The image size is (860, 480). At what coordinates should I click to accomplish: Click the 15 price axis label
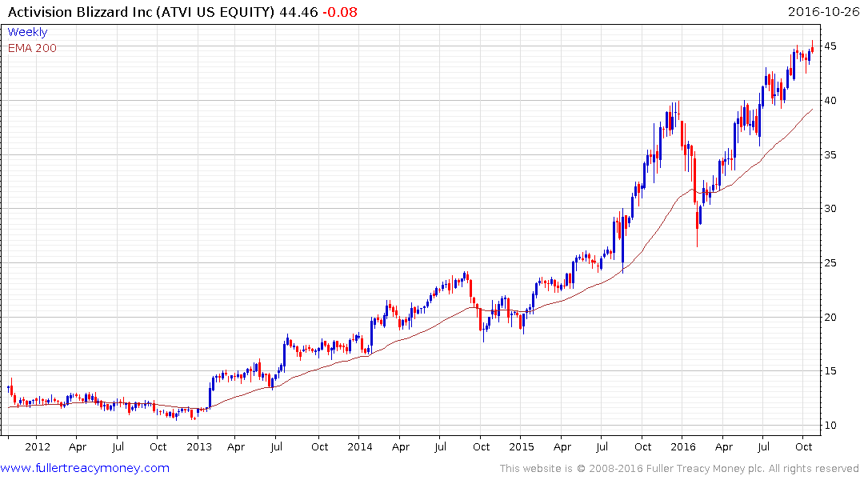[x=830, y=371]
